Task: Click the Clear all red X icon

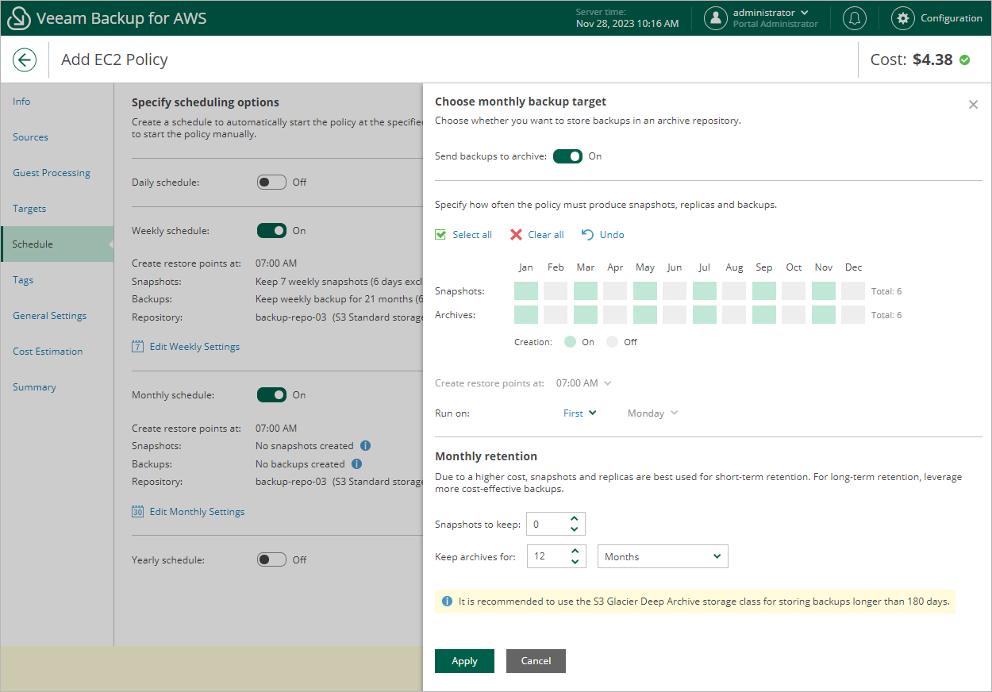Action: 517,235
